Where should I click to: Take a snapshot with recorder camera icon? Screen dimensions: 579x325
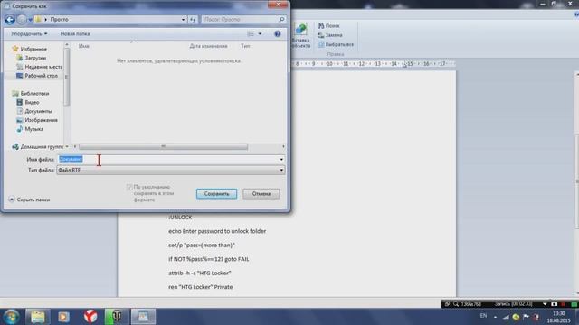(x=554, y=304)
